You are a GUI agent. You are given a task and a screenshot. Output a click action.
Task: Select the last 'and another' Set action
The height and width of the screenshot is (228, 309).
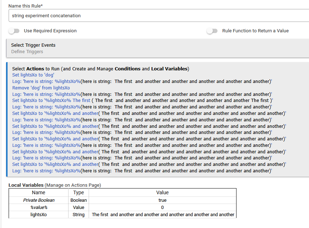tap(55, 164)
